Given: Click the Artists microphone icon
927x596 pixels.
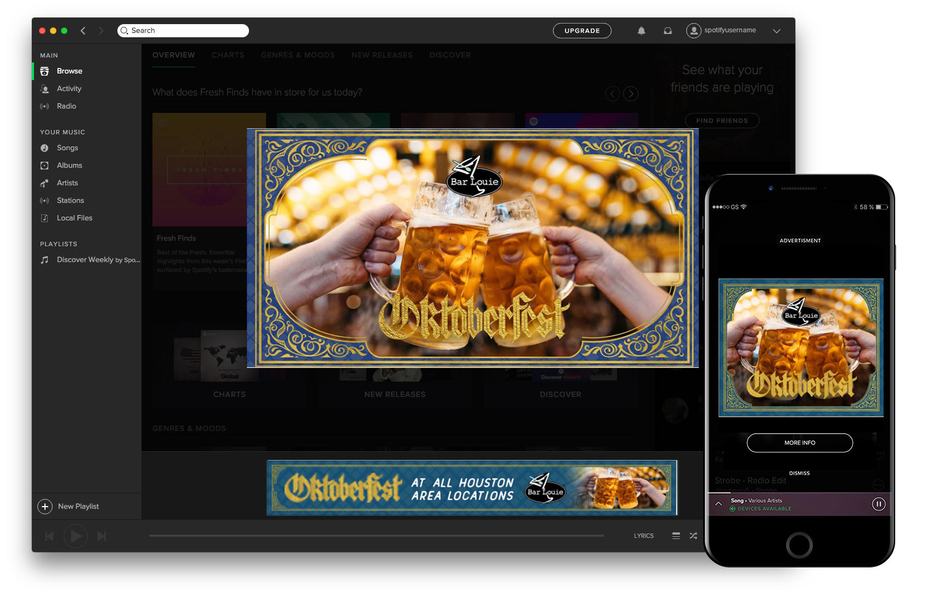Looking at the screenshot, I should (44, 183).
